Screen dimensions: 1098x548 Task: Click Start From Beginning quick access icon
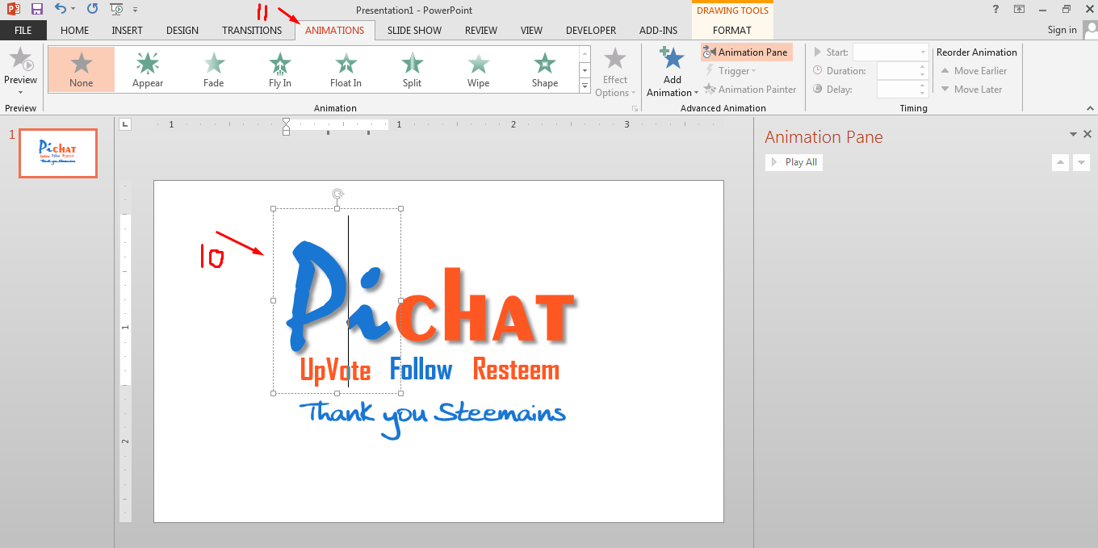pyautogui.click(x=117, y=9)
